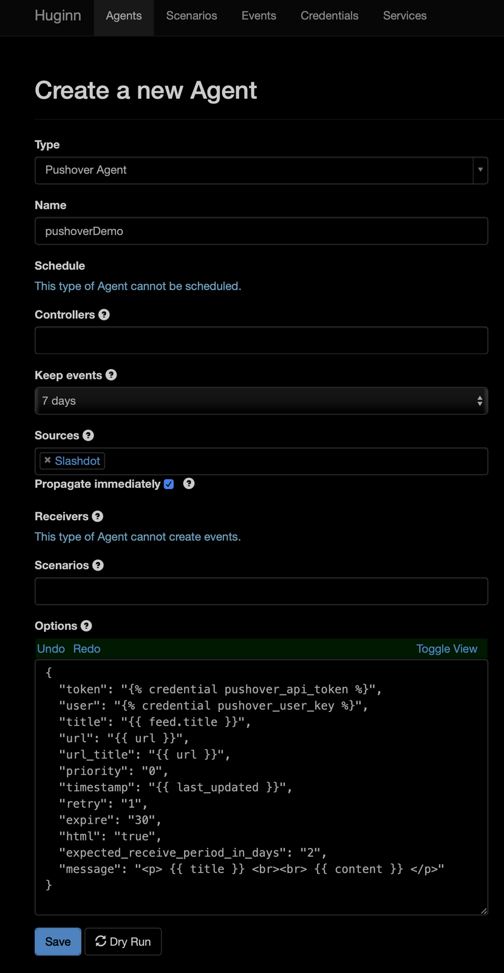Click the "timestamp" last_updated line
Image resolution: width=504 pixels, height=973 pixels.
tap(175, 787)
